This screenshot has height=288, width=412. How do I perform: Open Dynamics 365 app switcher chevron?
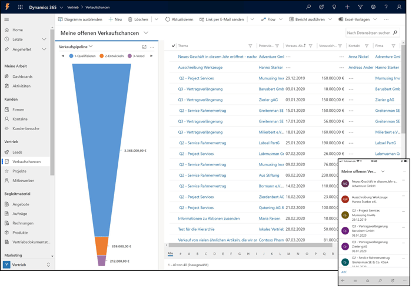(61, 8)
